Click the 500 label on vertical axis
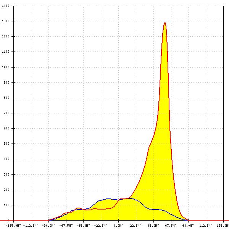Viewport: 229px width, 229px height. tap(6, 144)
